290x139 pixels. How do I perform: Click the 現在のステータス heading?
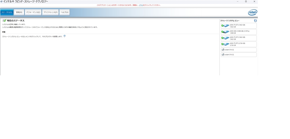pos(16,20)
